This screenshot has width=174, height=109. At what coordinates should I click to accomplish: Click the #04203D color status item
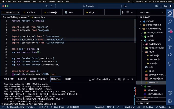click(x=73, y=107)
